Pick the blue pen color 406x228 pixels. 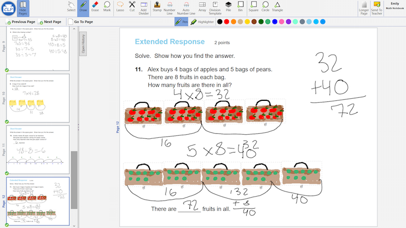click(x=275, y=22)
